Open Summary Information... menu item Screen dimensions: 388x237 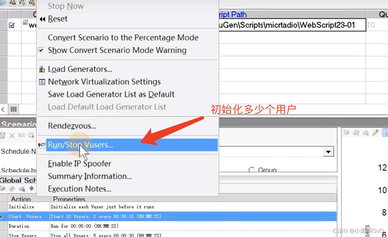click(90, 176)
